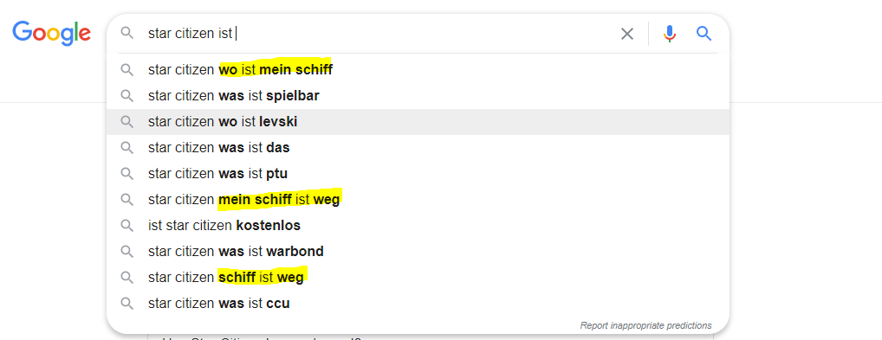Click the magnifier icon inside the search field
This screenshot has width=882, height=340.
(127, 34)
